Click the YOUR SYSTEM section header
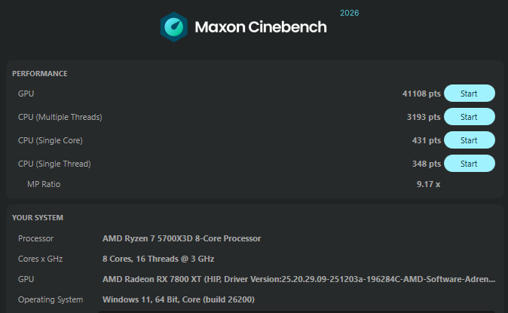The height and width of the screenshot is (313, 508). click(x=38, y=218)
